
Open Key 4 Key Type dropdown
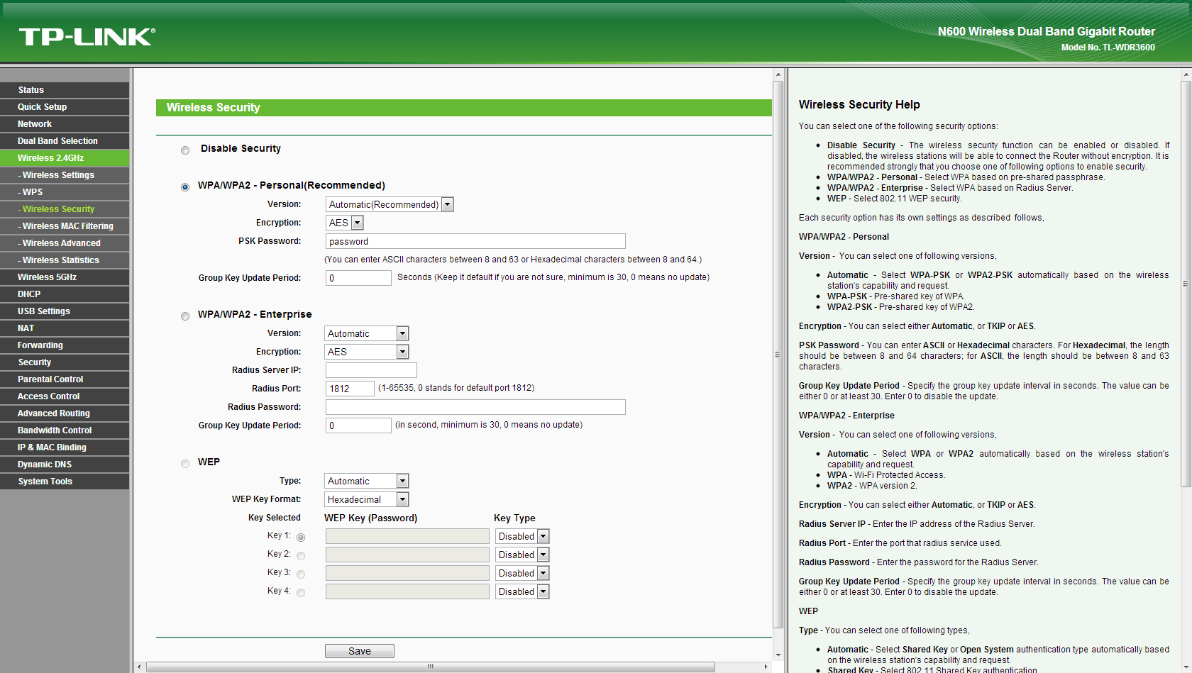click(x=522, y=591)
